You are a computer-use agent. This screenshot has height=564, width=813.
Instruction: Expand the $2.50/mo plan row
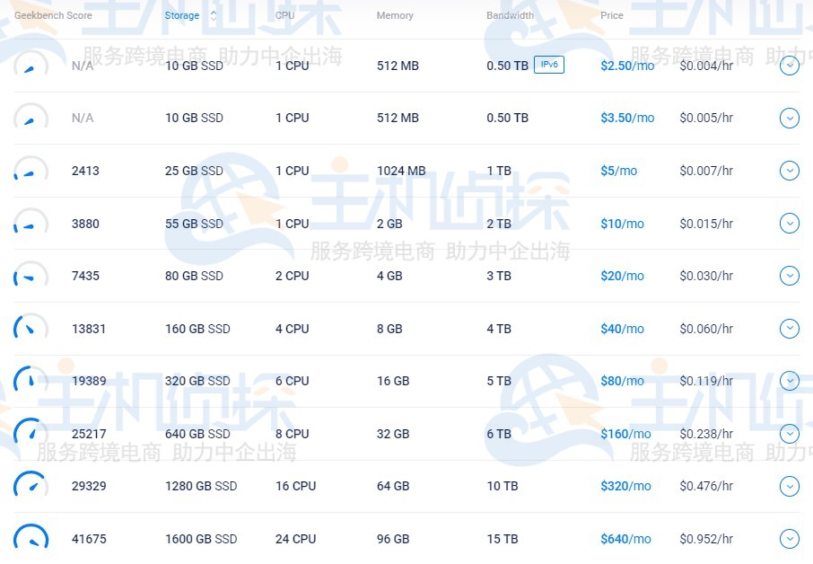(x=789, y=66)
